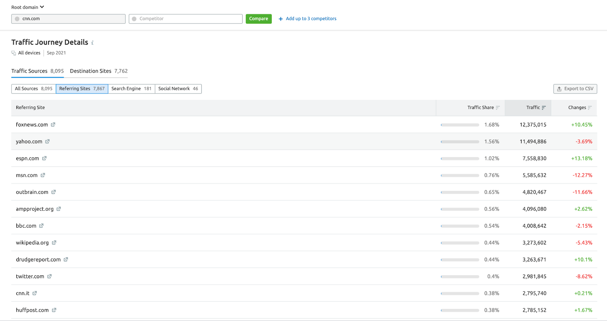Click traffic value 4,096,080

click(x=535, y=209)
